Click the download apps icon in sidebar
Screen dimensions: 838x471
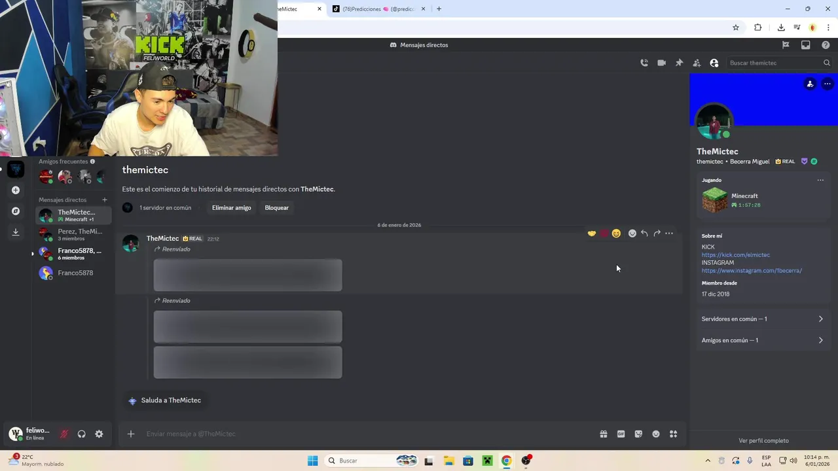16,232
